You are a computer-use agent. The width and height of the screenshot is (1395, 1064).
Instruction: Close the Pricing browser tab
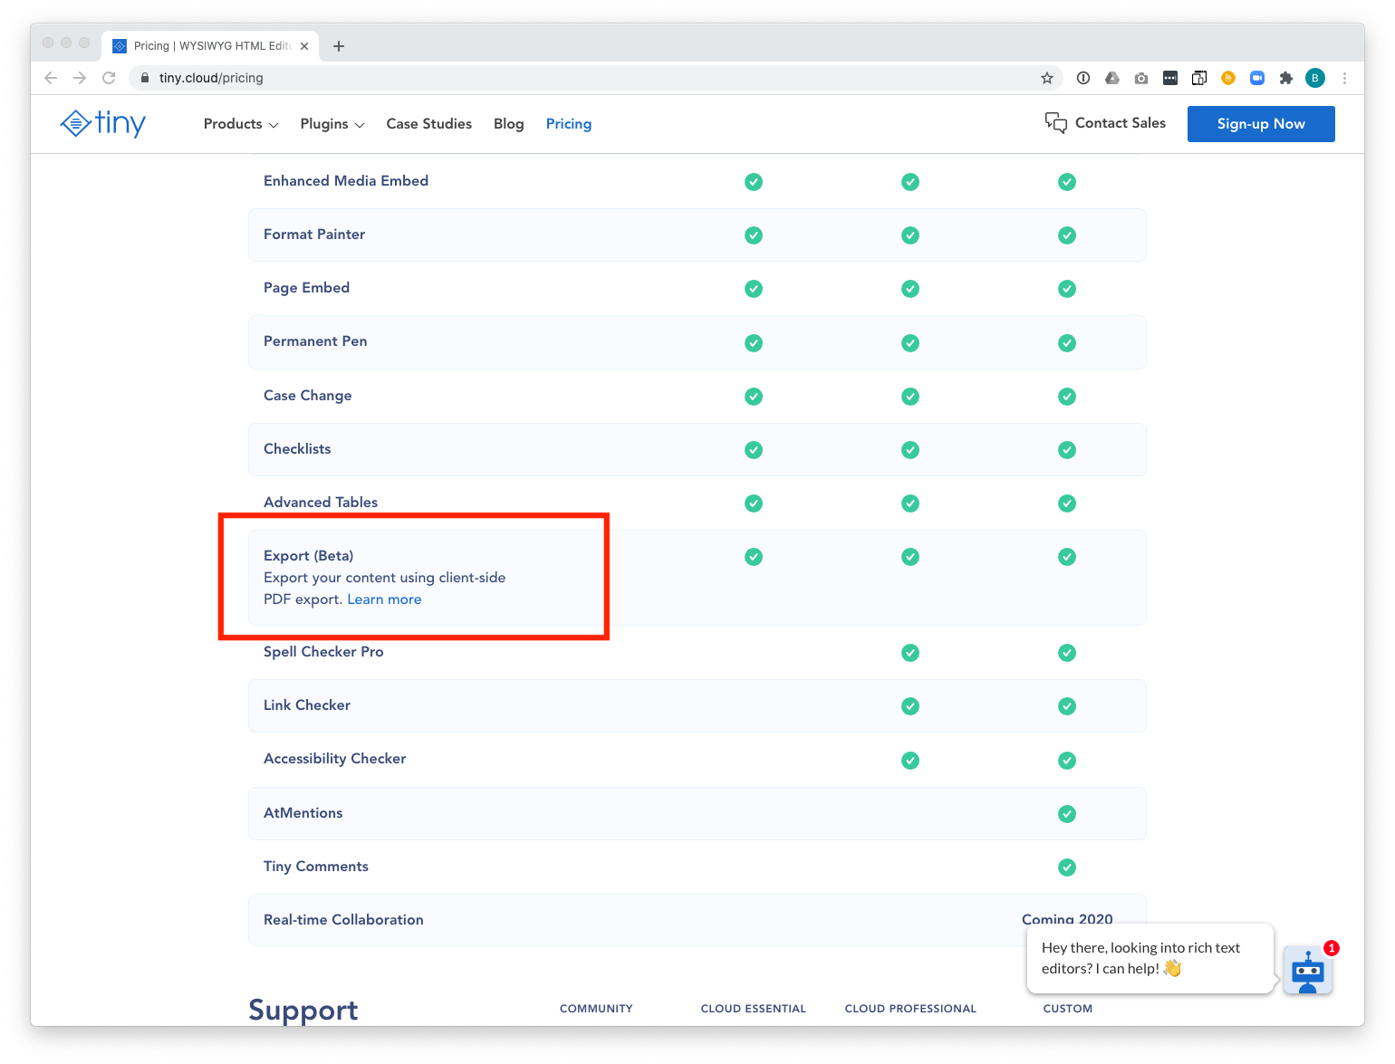(304, 46)
